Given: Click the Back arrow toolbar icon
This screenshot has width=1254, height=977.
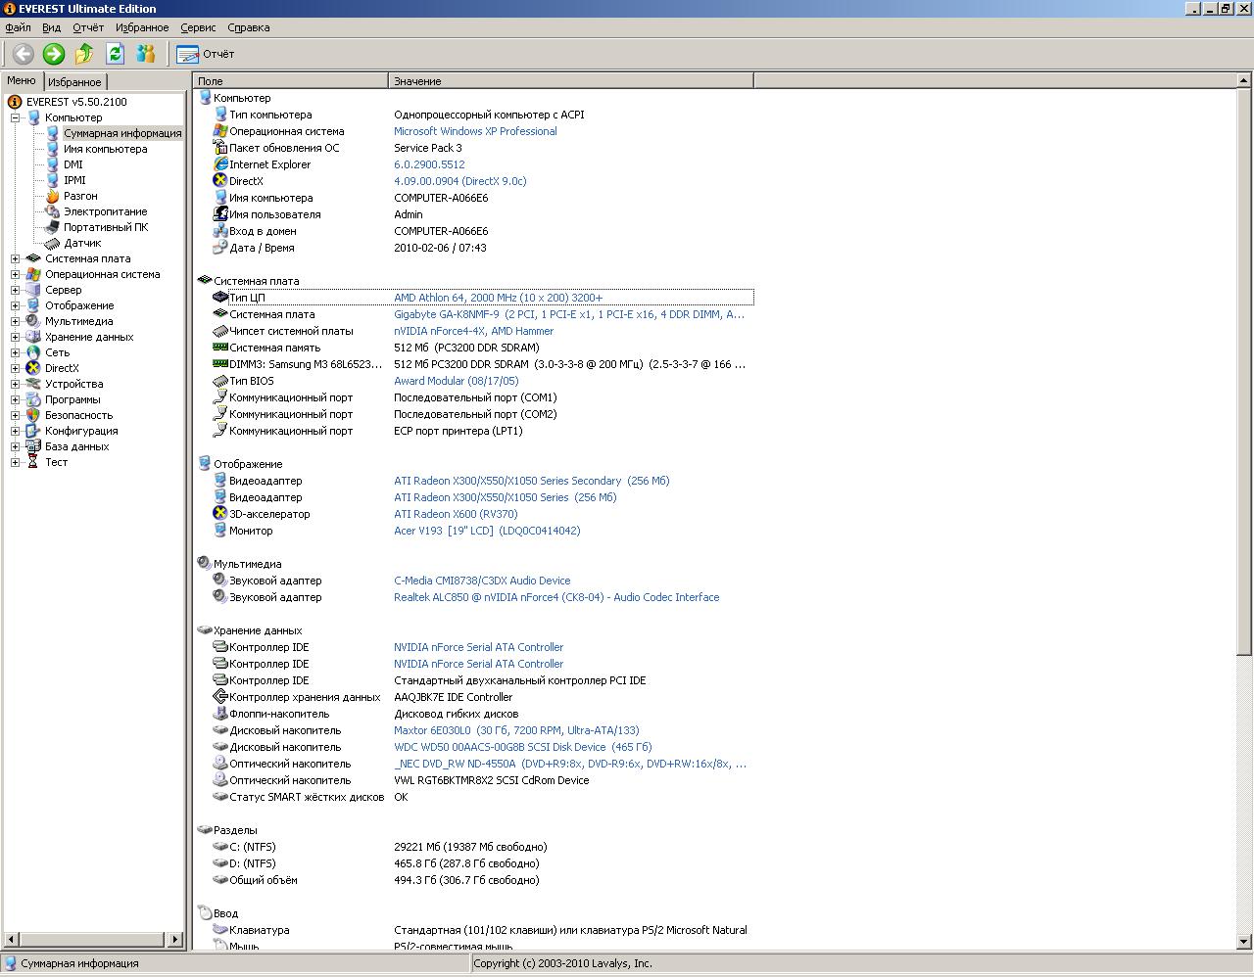Looking at the screenshot, I should [x=23, y=54].
